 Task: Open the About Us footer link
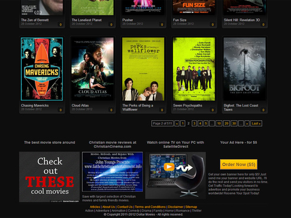click(x=109, y=207)
